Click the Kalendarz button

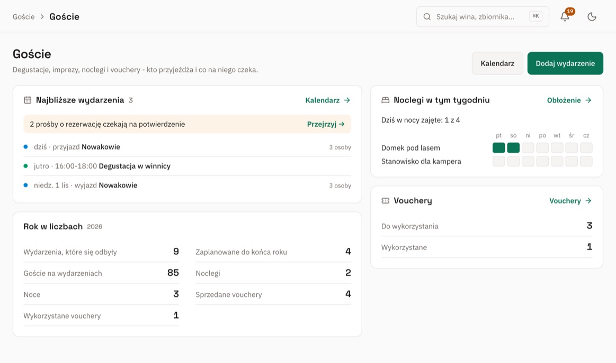[x=497, y=63]
